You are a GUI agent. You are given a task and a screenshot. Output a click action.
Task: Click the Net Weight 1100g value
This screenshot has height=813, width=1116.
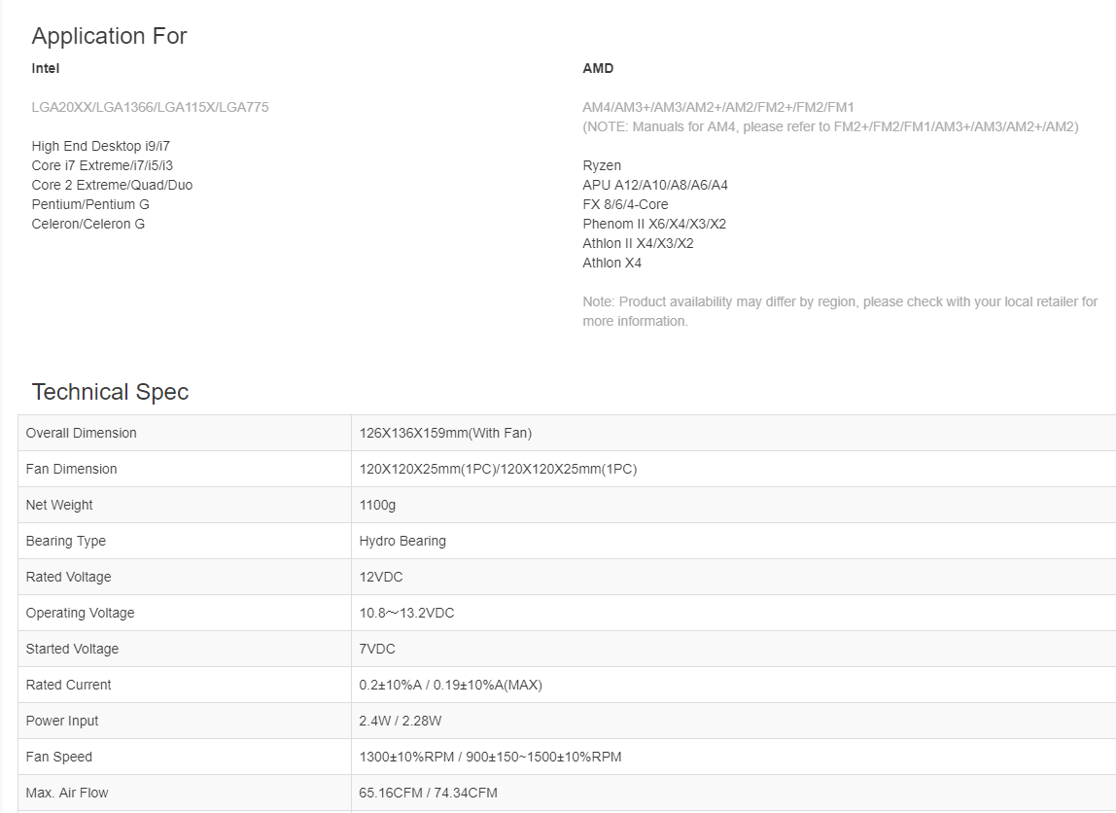tap(377, 505)
